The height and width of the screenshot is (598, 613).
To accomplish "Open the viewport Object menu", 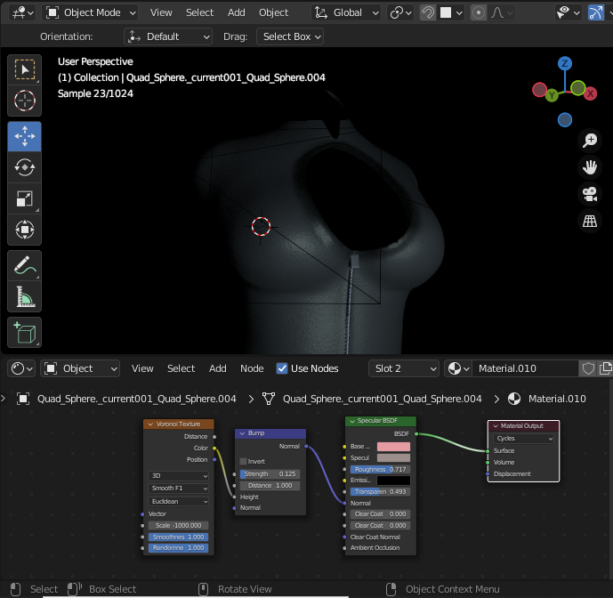I will click(273, 13).
